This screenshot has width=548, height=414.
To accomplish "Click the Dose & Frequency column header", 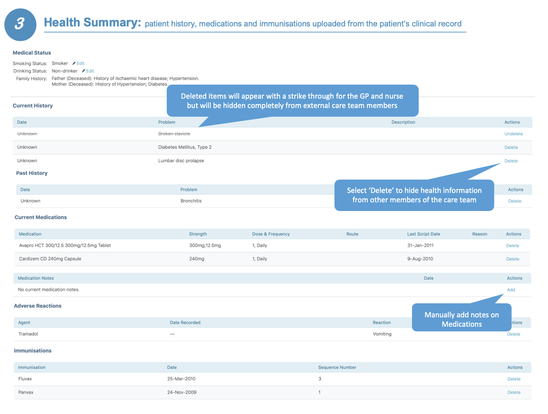I will (271, 234).
